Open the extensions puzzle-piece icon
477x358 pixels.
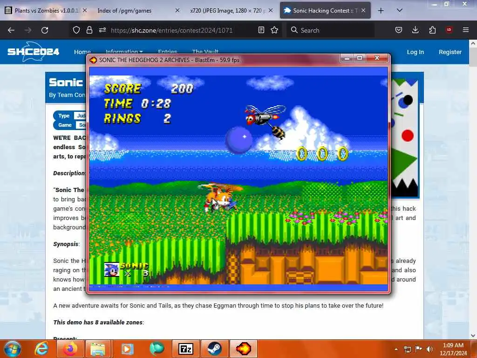[432, 30]
